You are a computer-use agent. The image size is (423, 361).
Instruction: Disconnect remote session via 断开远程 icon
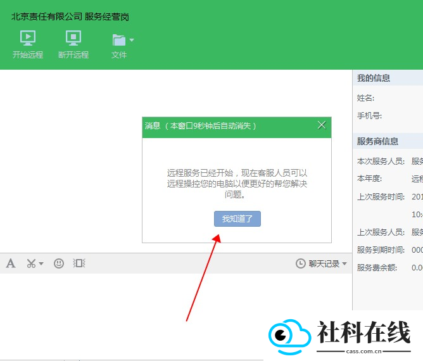73,38
